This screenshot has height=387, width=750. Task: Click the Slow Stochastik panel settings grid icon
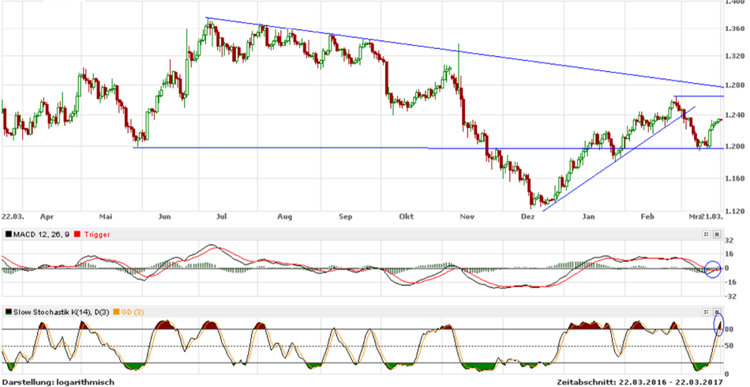706,311
